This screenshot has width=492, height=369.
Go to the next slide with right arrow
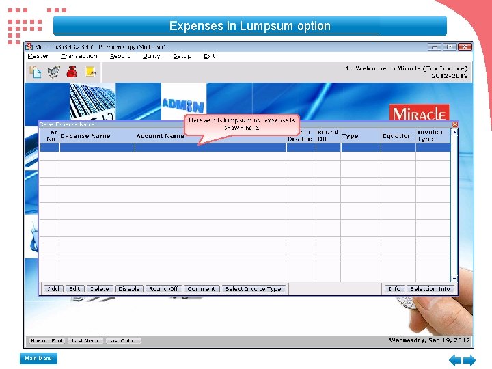[469, 360]
